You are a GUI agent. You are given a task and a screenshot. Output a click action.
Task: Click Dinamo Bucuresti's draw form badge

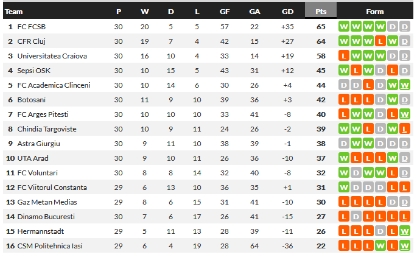coord(356,217)
